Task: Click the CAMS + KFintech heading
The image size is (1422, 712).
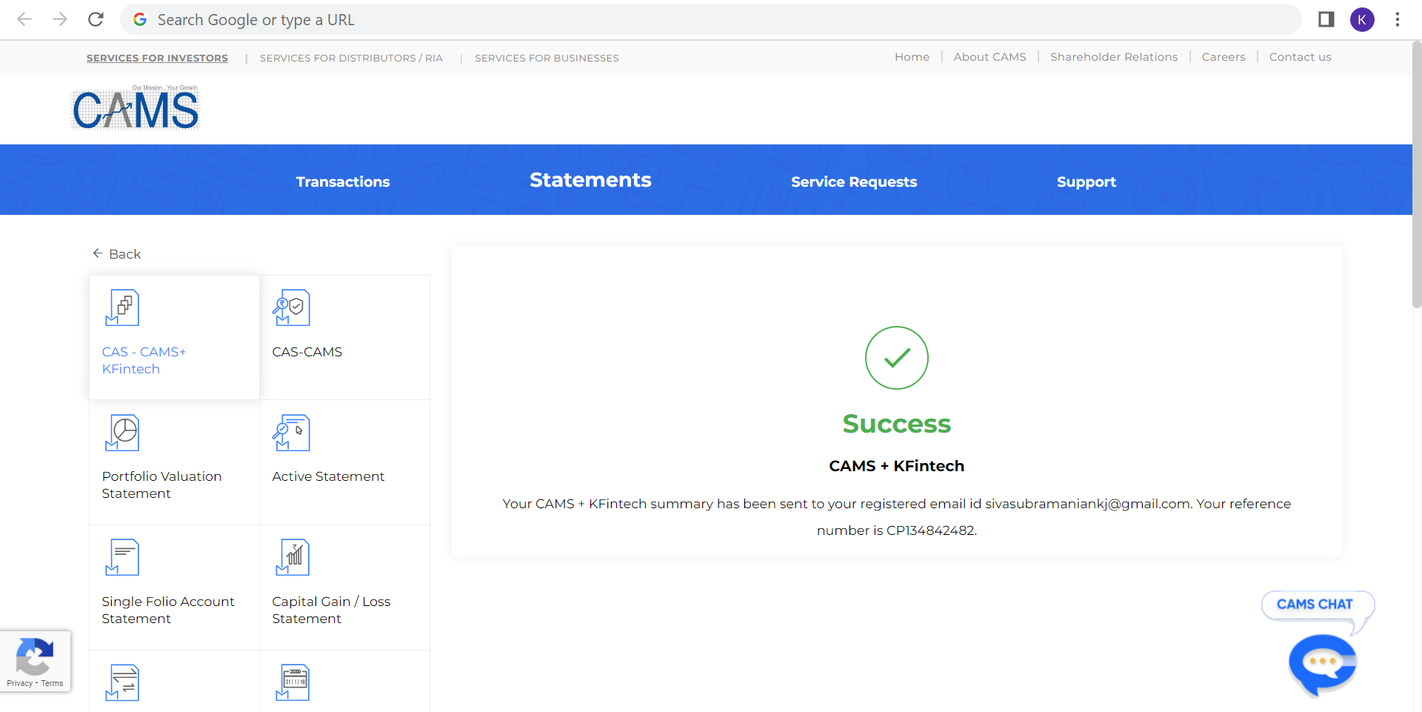Action: pos(896,466)
